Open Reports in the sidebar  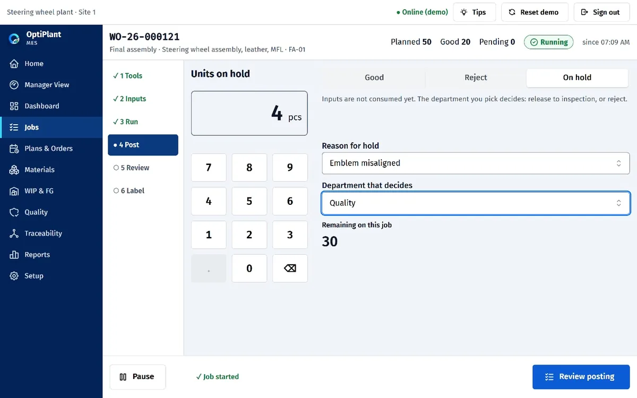(51, 255)
